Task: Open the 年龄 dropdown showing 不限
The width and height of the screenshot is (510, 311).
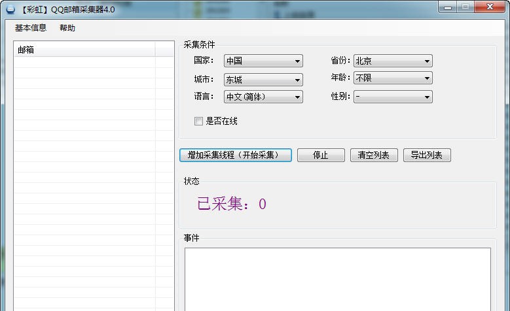Action: (x=393, y=78)
